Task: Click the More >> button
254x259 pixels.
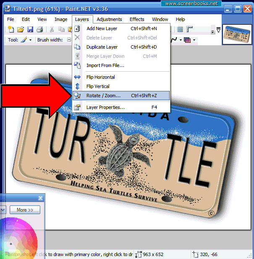Action: coord(25,210)
